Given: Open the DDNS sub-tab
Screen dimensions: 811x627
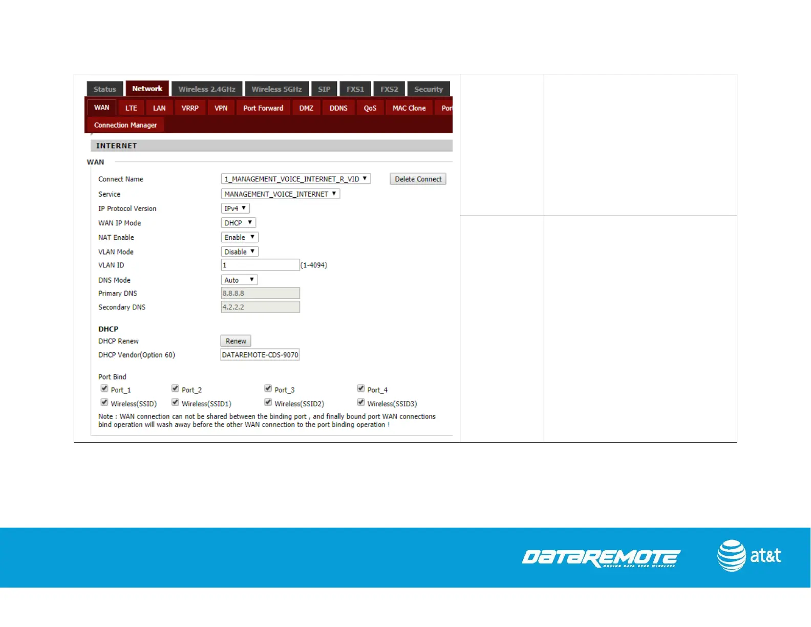Looking at the screenshot, I should point(338,108).
